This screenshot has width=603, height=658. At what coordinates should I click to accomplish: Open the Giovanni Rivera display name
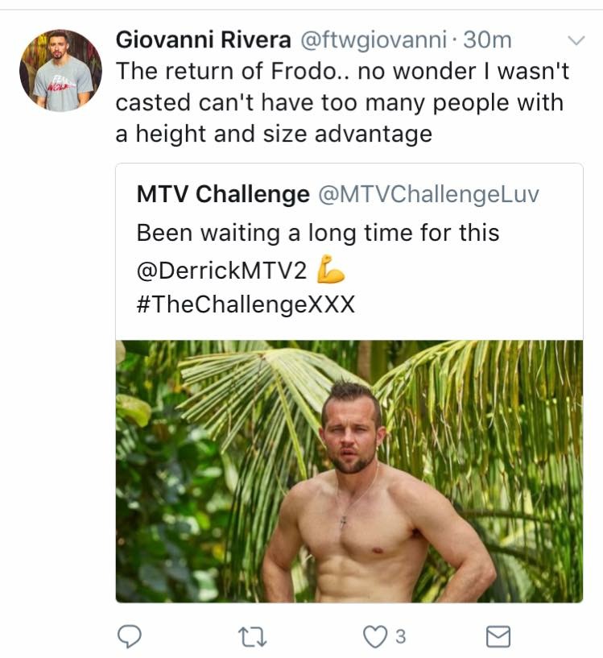click(203, 39)
